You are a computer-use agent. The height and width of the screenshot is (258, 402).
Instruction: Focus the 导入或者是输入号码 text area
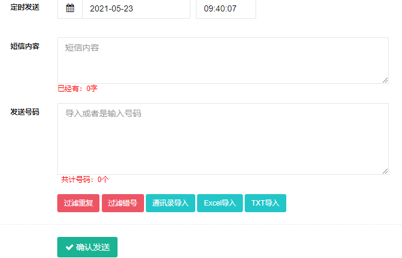coord(222,139)
